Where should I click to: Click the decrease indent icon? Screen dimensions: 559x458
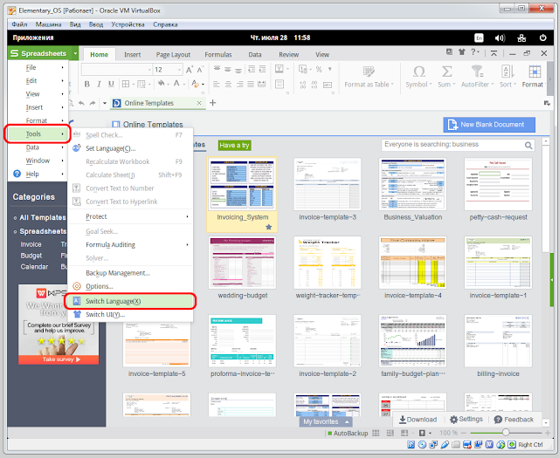click(x=252, y=69)
